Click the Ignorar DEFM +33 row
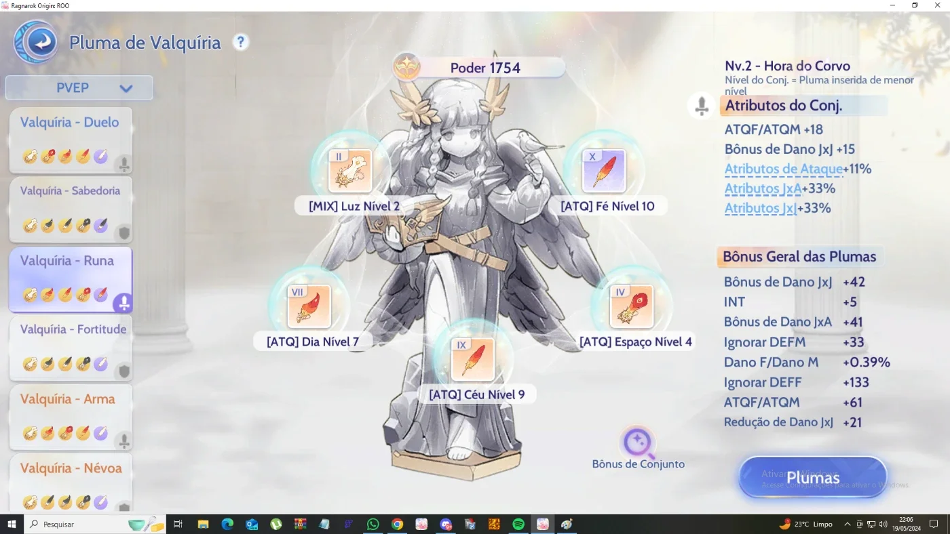Viewport: 950px width, 534px height. tap(794, 342)
